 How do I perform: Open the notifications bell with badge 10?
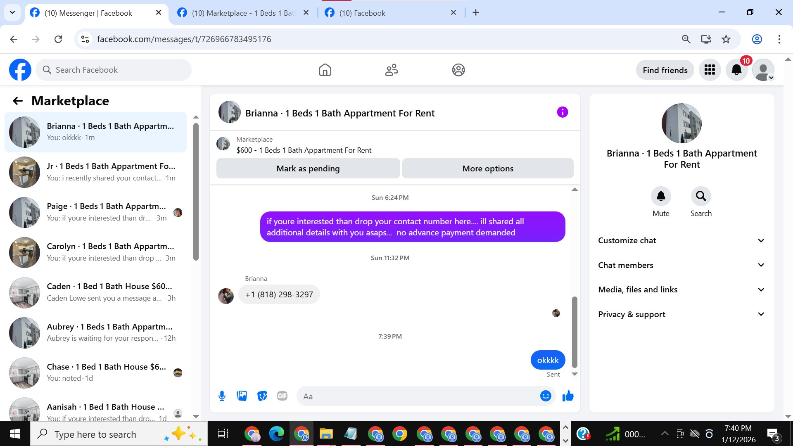(x=736, y=70)
